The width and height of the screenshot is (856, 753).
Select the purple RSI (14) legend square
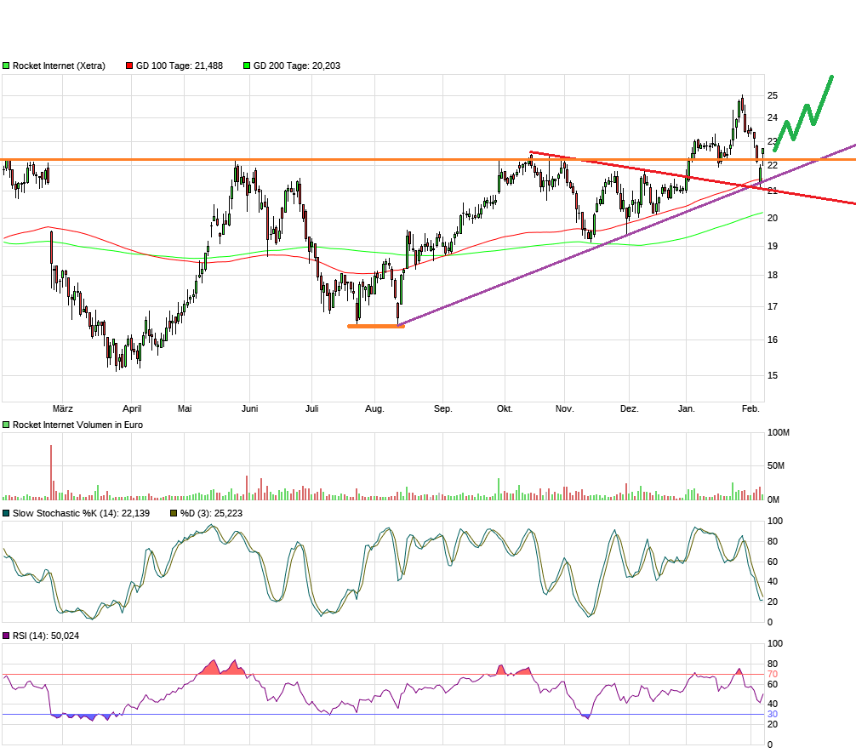pyautogui.click(x=5, y=635)
